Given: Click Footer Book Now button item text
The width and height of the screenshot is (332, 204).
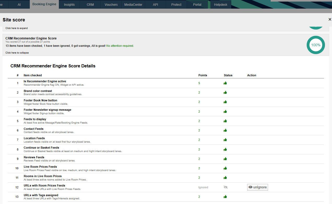Looking at the screenshot, I should coord(40,100).
